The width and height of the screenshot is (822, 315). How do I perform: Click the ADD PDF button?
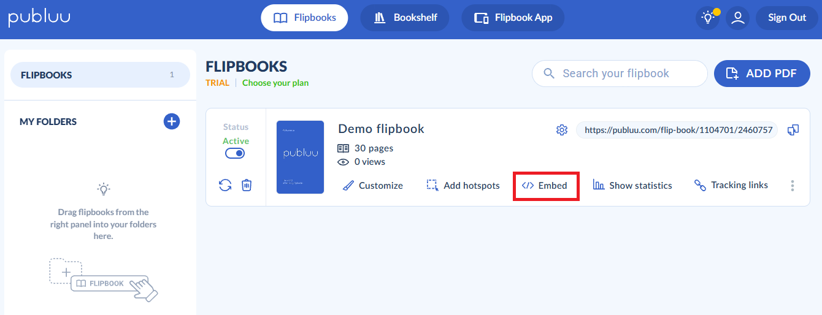click(x=762, y=74)
